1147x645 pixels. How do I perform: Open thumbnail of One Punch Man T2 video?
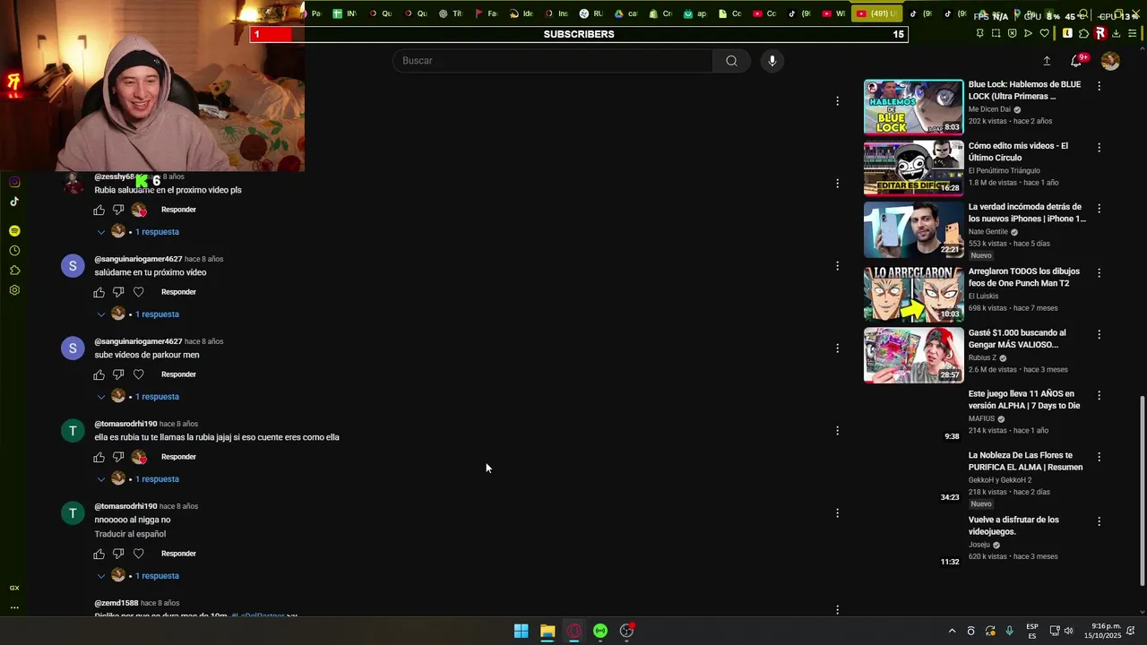(x=913, y=294)
